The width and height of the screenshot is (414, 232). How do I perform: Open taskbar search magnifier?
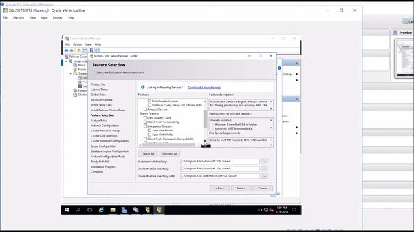click(x=78, y=209)
